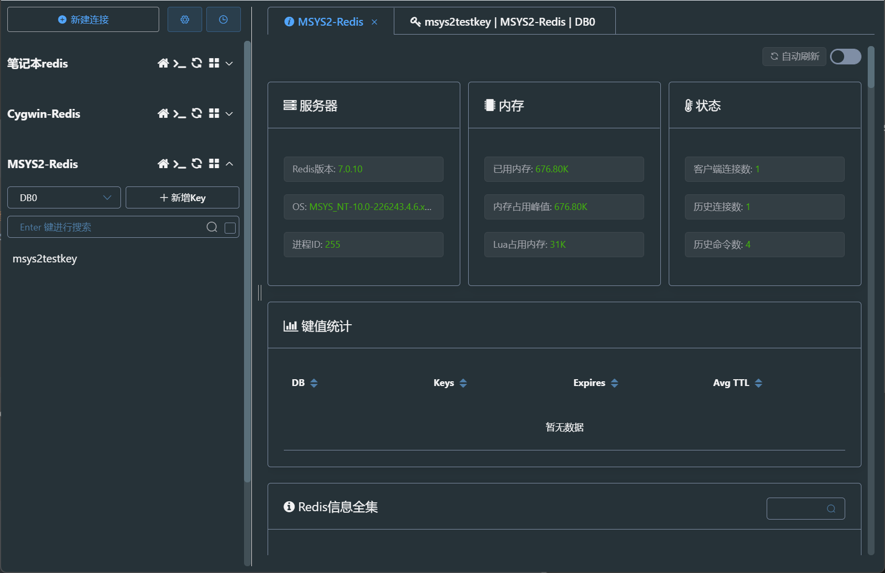Open grid menu icon for MSYS2-Redis
Image resolution: width=885 pixels, height=573 pixels.
click(214, 164)
